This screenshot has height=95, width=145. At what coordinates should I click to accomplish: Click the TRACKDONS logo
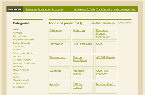click(14, 9)
